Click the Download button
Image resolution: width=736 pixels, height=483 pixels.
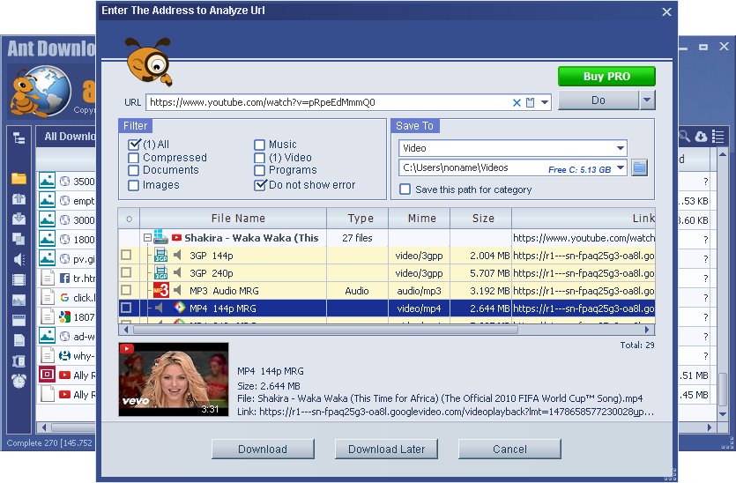(x=263, y=450)
